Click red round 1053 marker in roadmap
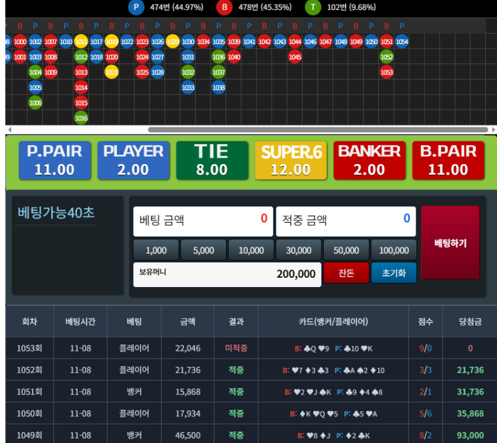The width and height of the screenshot is (497, 443). 386,72
